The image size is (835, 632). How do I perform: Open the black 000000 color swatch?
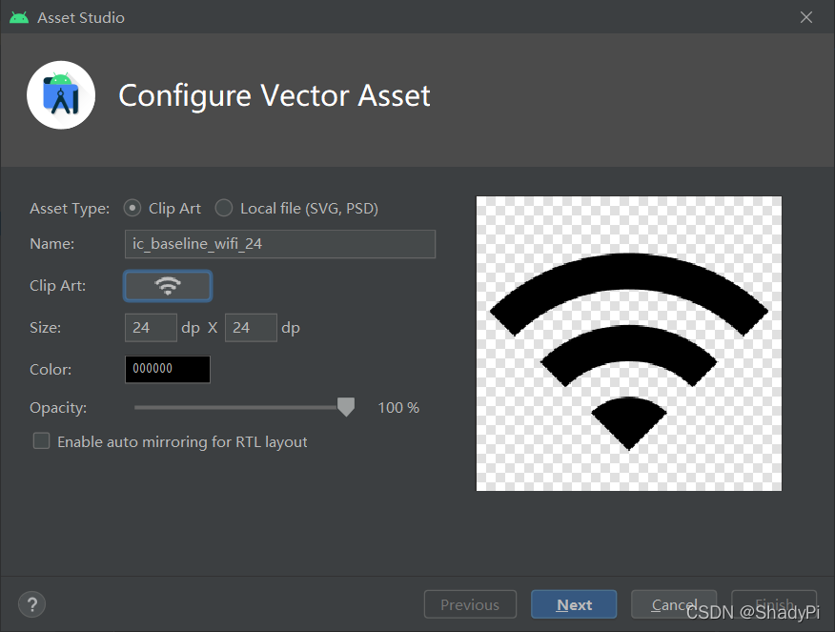pyautogui.click(x=168, y=369)
